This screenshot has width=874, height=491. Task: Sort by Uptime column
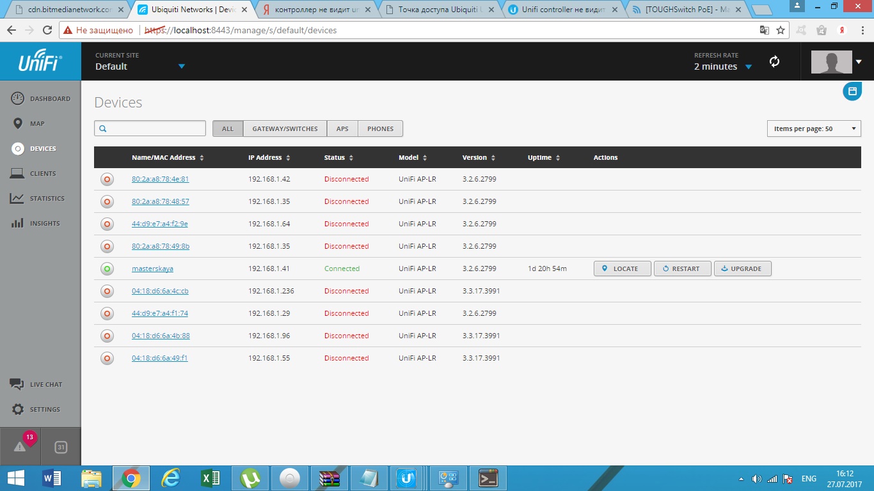544,157
